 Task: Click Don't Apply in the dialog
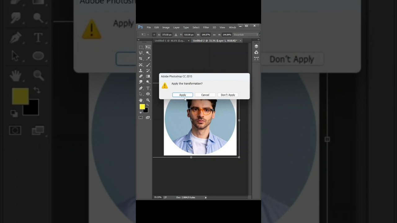[228, 95]
